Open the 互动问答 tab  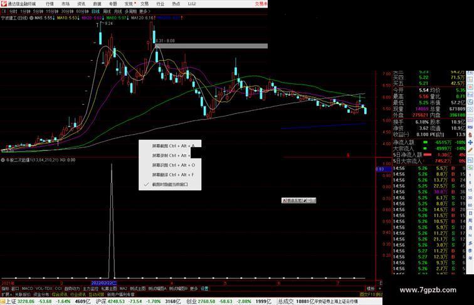coord(97,294)
